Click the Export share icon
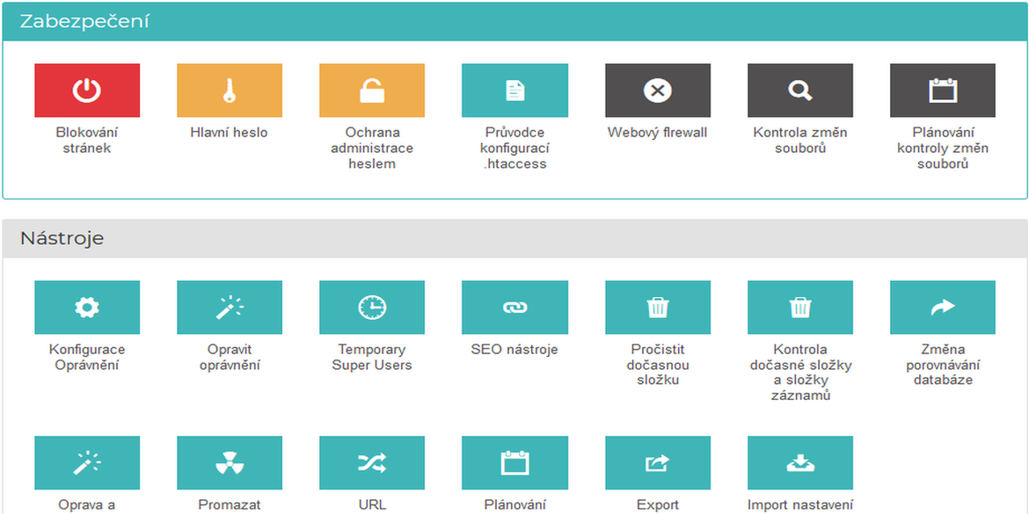 (x=657, y=463)
